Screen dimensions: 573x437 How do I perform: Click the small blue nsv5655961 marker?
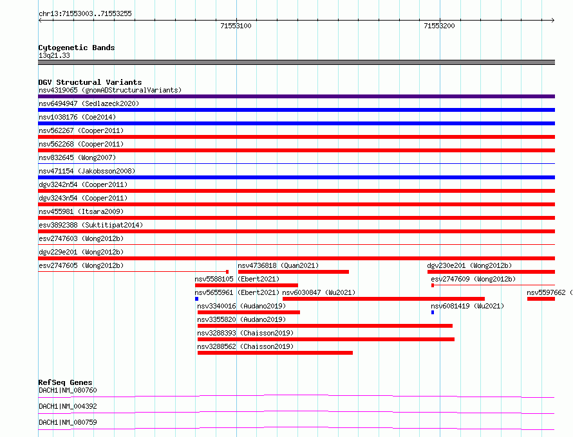(x=196, y=299)
